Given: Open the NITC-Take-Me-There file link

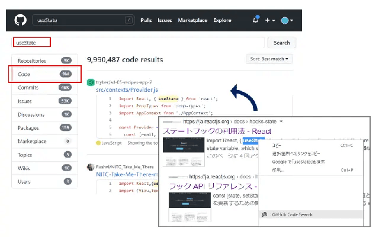Looking at the screenshot, I should [127, 174].
